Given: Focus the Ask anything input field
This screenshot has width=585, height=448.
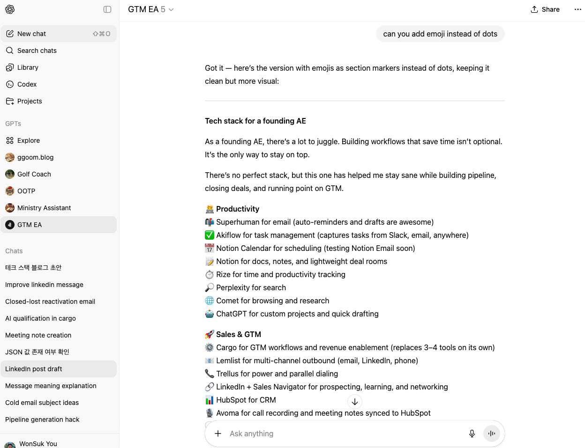Looking at the screenshot, I should (x=342, y=433).
